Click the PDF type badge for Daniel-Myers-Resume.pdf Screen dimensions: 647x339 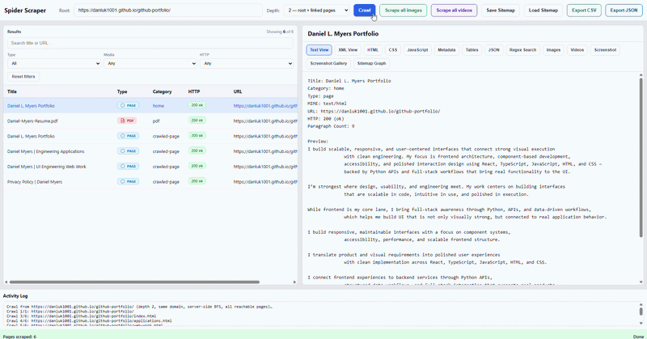(x=127, y=121)
